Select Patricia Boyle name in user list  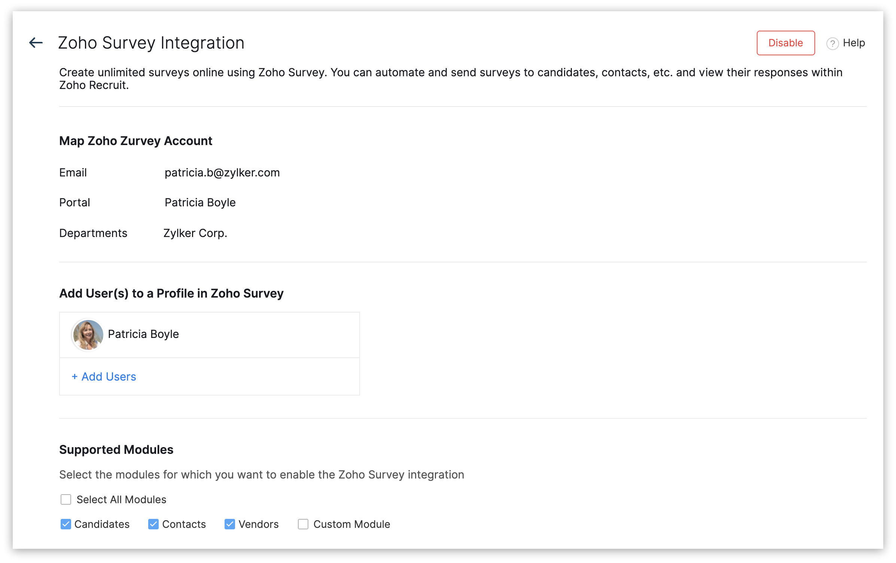click(x=143, y=334)
